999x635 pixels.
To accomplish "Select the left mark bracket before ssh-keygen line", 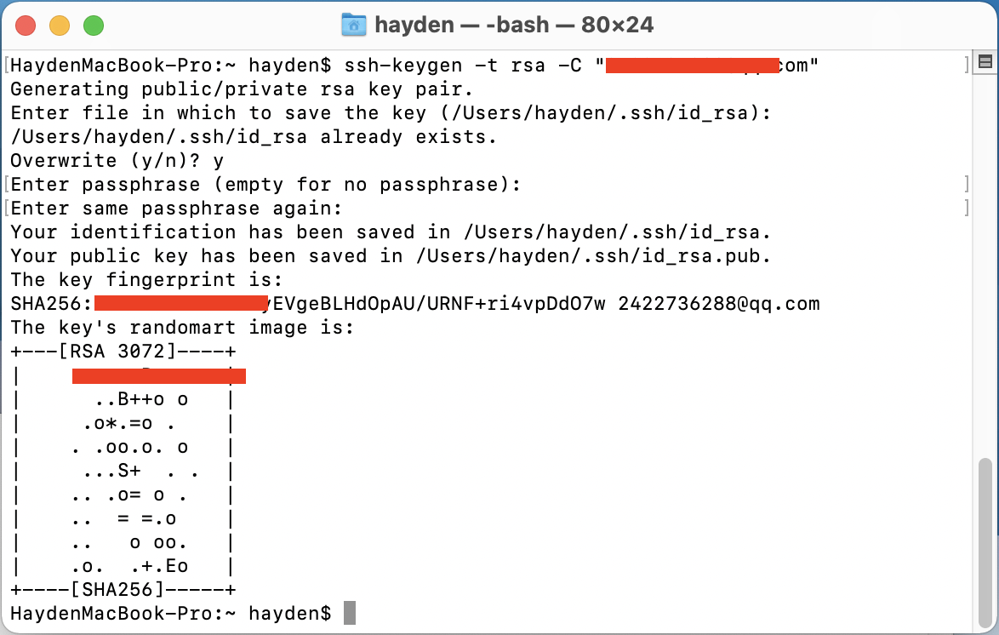I will (x=6, y=66).
